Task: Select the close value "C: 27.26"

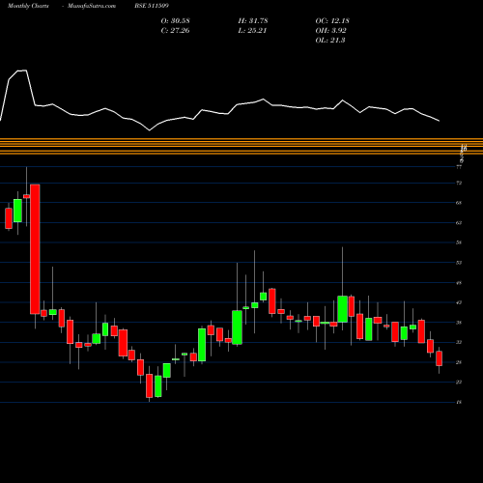Action: point(175,31)
